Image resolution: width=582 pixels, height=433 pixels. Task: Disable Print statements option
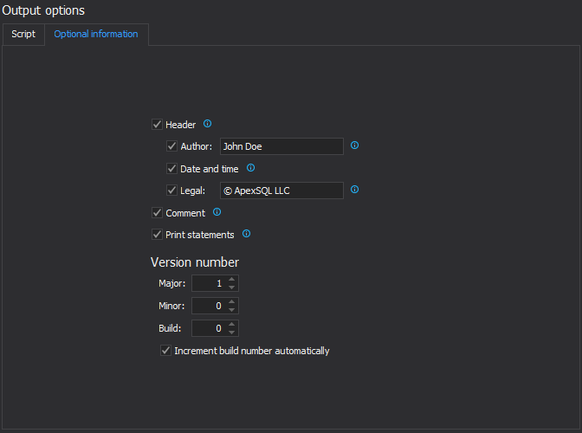(x=157, y=235)
